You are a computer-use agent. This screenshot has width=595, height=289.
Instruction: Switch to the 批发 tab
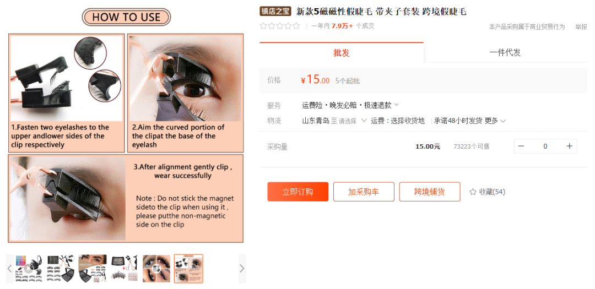pos(342,52)
